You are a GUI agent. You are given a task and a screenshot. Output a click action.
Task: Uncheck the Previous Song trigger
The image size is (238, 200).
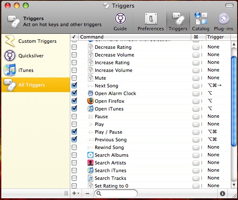[x=74, y=139]
